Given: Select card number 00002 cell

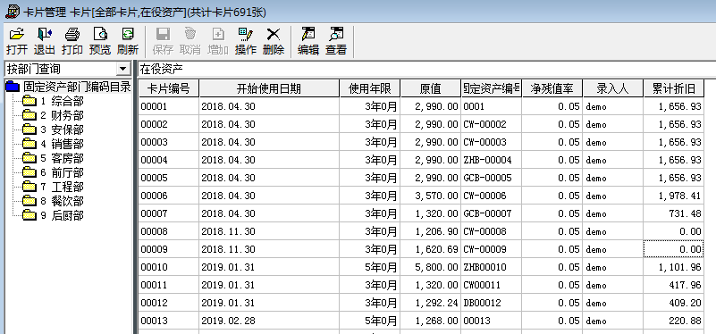Looking at the screenshot, I should (169, 124).
